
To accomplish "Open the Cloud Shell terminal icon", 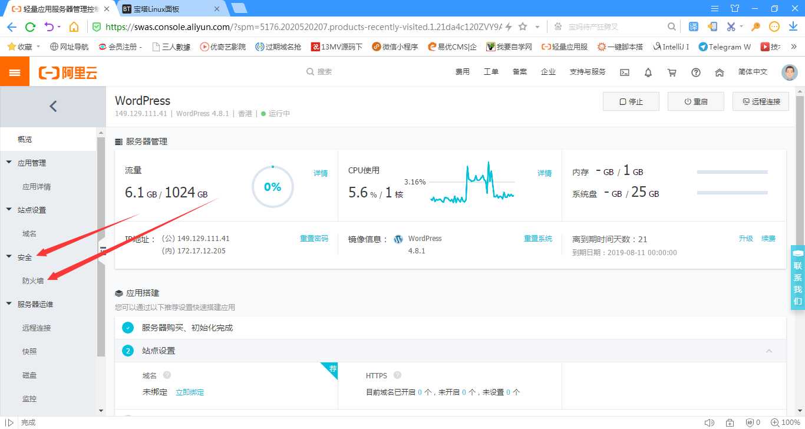I will tap(625, 72).
